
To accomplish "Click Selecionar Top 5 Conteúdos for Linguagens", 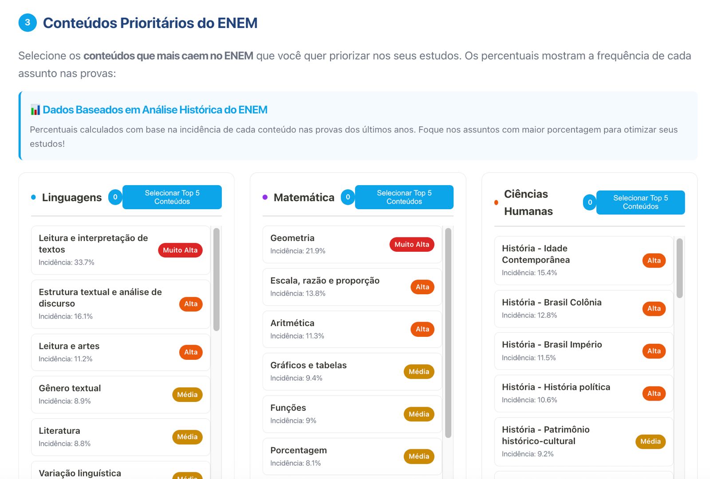I will click(172, 197).
